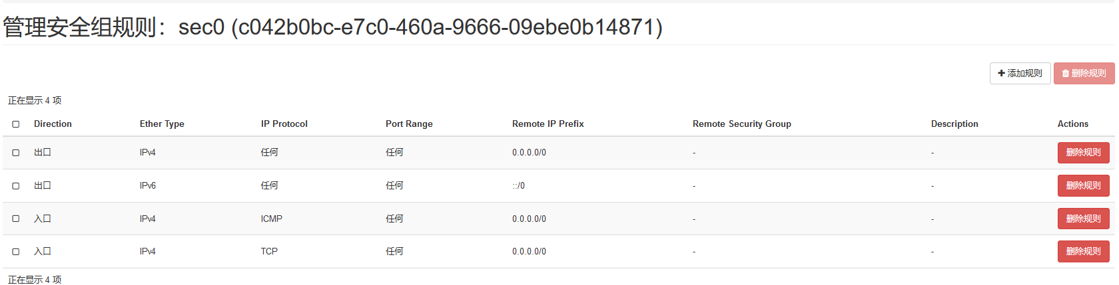Click the 添加规则 (Add Rule) button
Viewport: 1119px width, 285px height.
point(1020,73)
